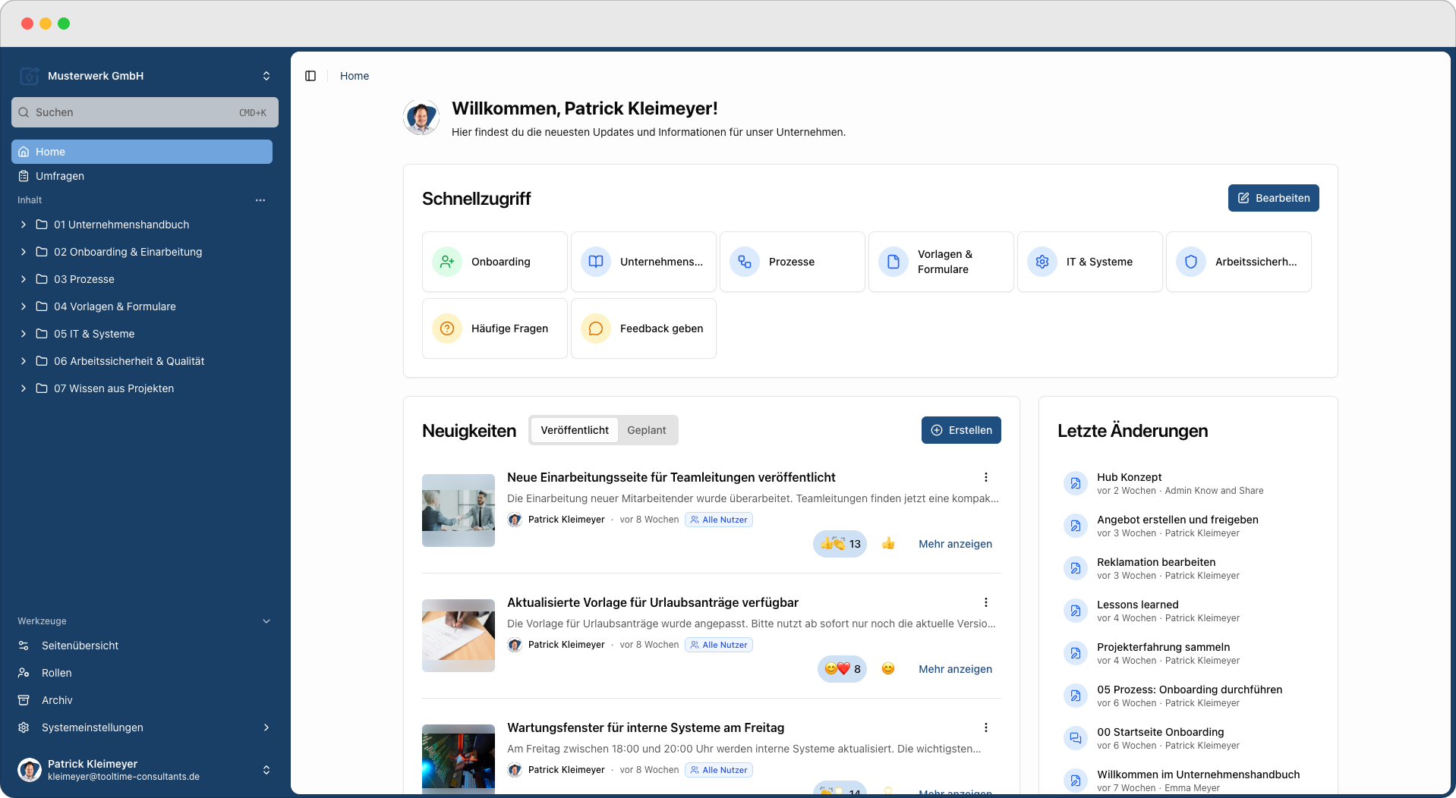
Task: Click the 13 reactions badge
Action: 840,544
